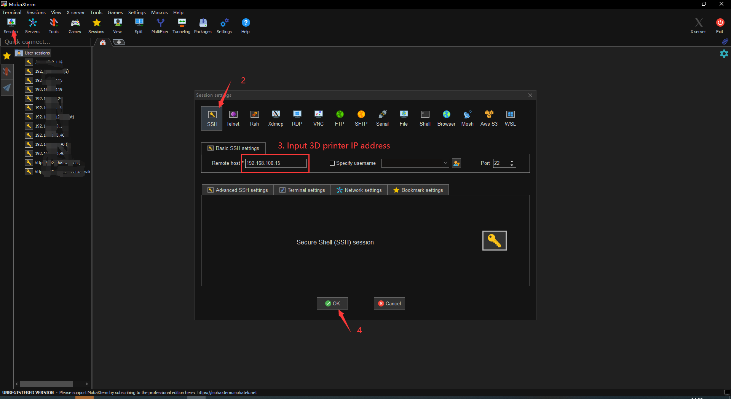Click the red Exit power icon
This screenshot has width=731, height=399.
tap(720, 26)
